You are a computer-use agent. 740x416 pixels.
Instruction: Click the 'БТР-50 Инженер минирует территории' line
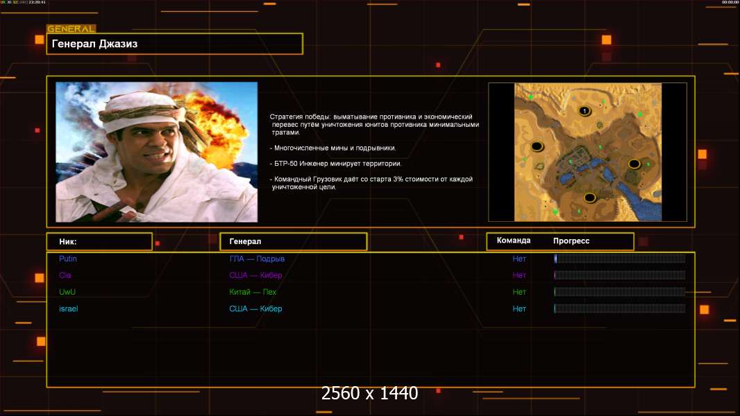(x=335, y=164)
